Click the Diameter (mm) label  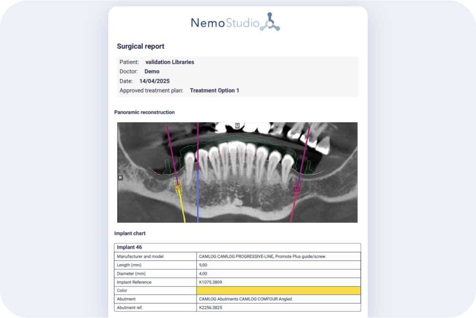131,273
